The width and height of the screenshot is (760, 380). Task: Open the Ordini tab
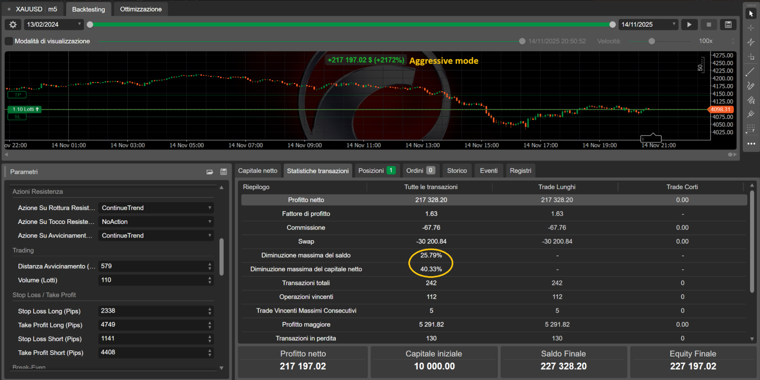420,171
